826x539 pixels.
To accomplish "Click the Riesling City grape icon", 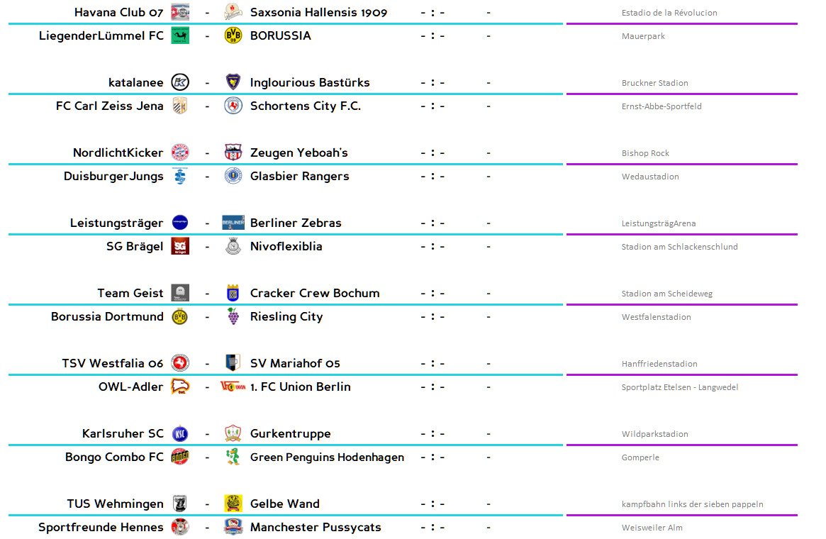I will tap(233, 316).
